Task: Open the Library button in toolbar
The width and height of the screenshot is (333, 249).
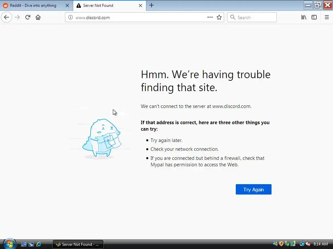Action: (x=304, y=18)
